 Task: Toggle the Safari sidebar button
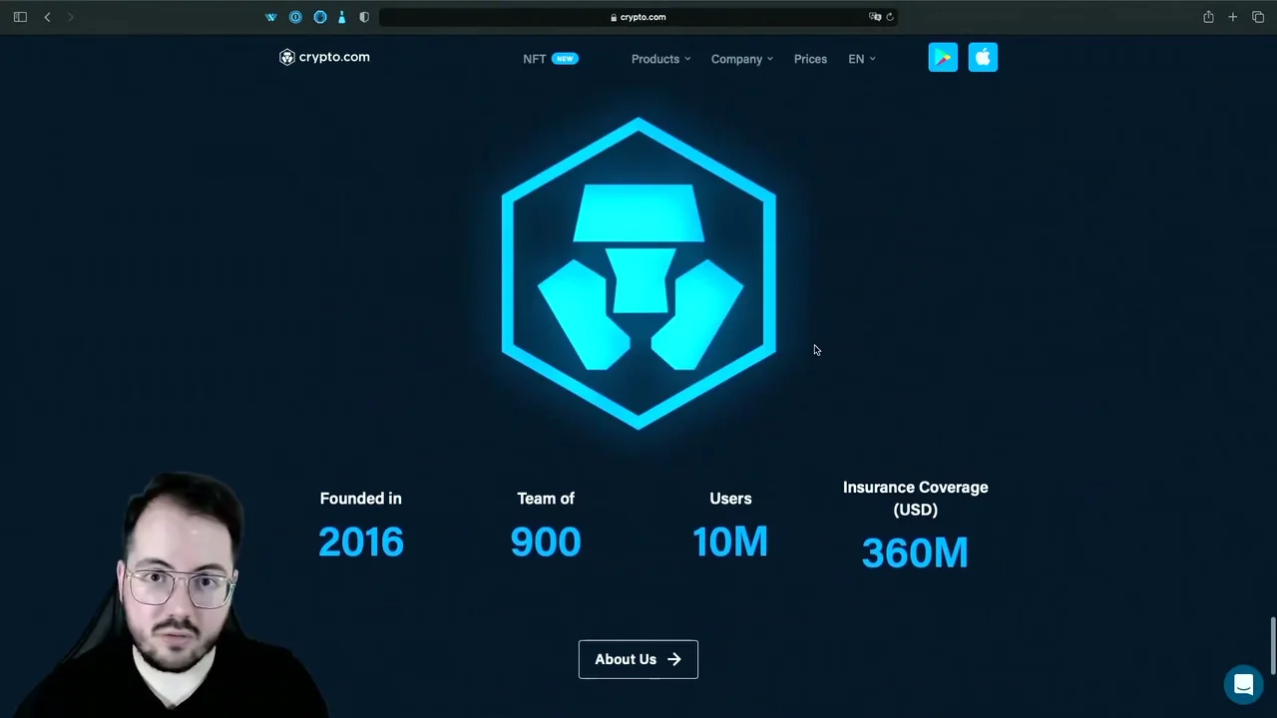point(20,17)
